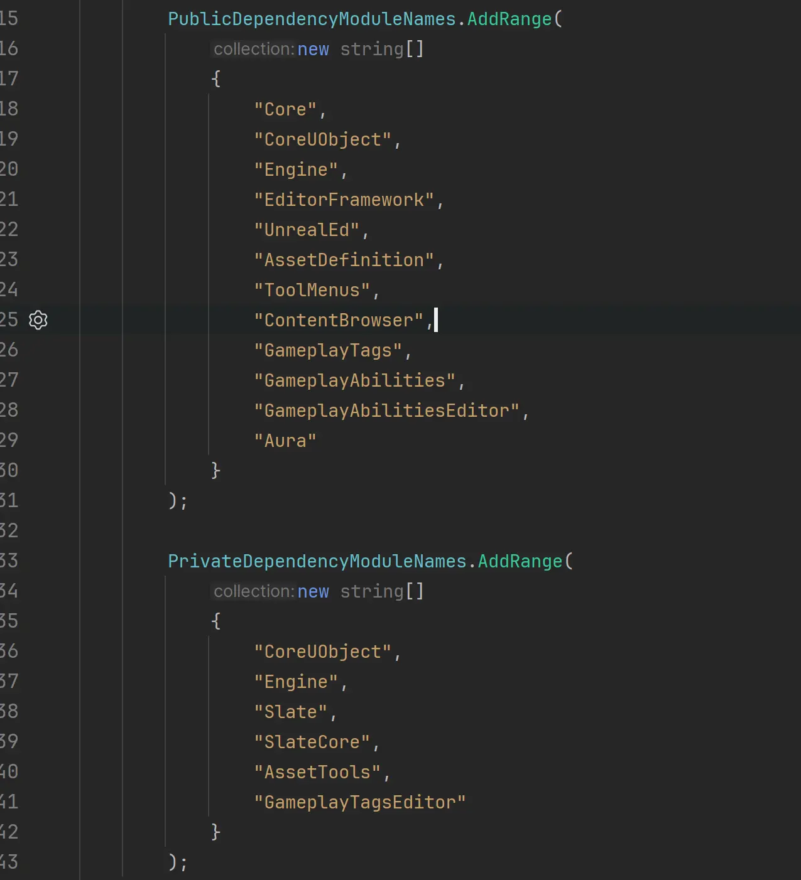Click the "EditorFramework" module string
This screenshot has height=880, width=801.
344,200
